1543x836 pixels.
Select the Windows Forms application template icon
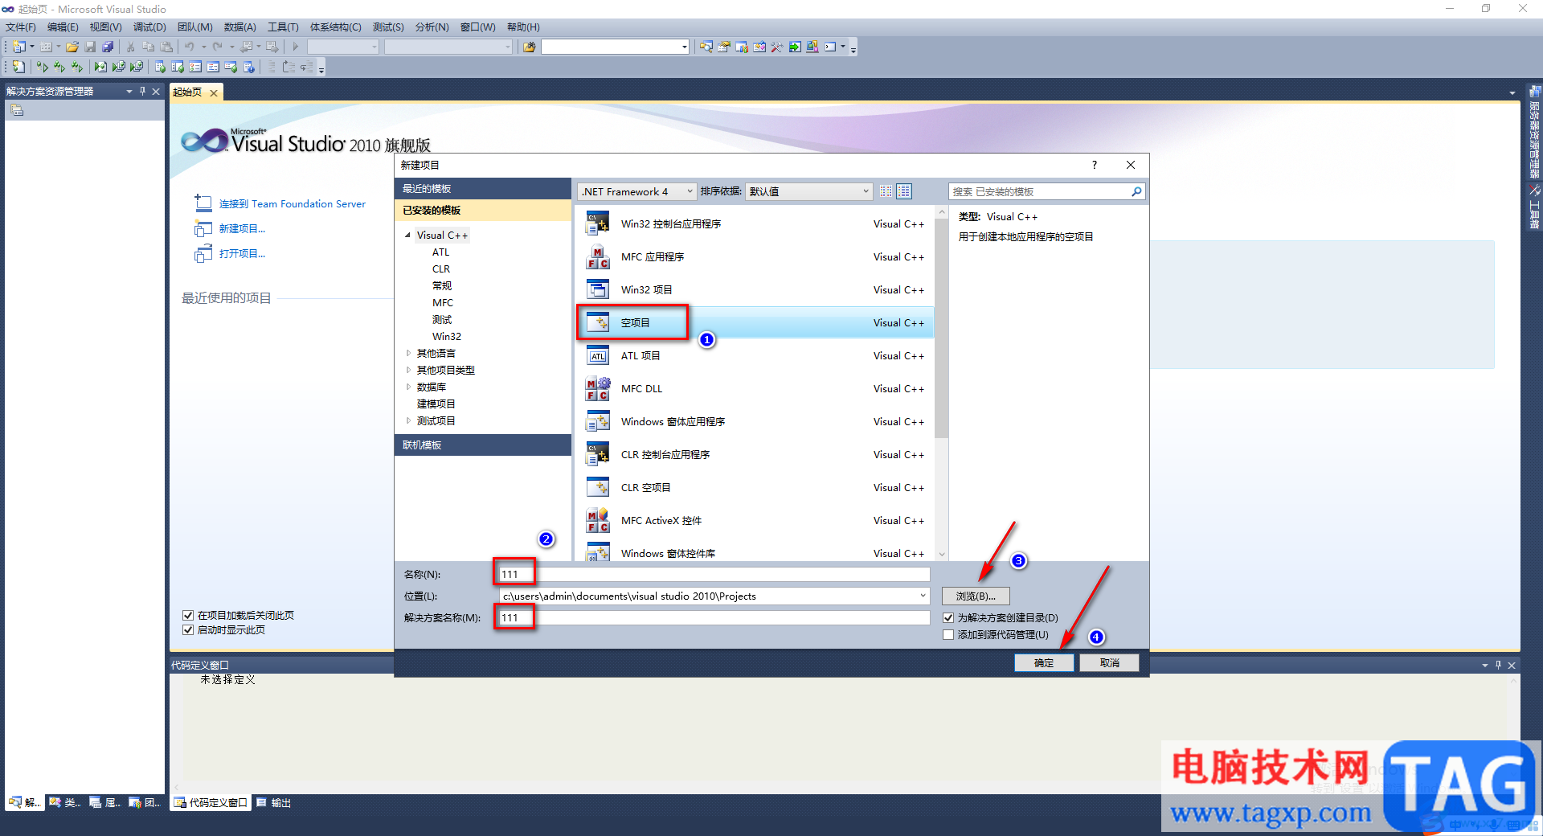(x=597, y=421)
